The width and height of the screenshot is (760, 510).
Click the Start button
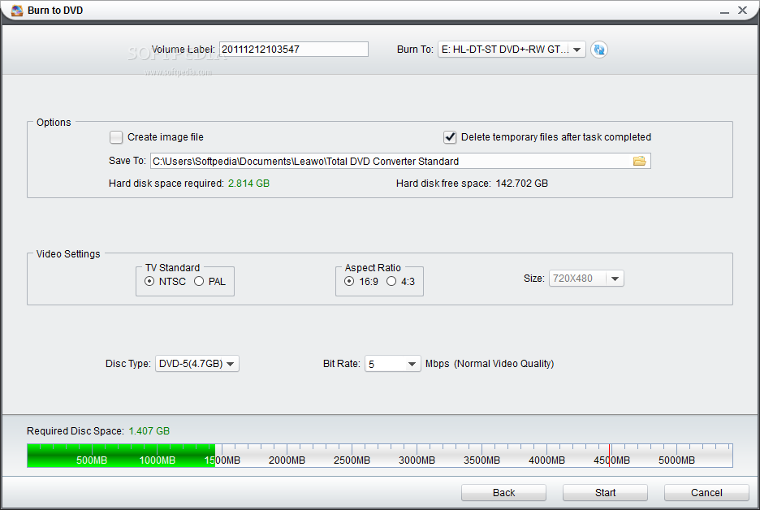(x=605, y=493)
